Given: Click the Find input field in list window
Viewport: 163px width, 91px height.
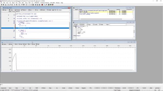Looking at the screenshot, I should coord(65,10).
